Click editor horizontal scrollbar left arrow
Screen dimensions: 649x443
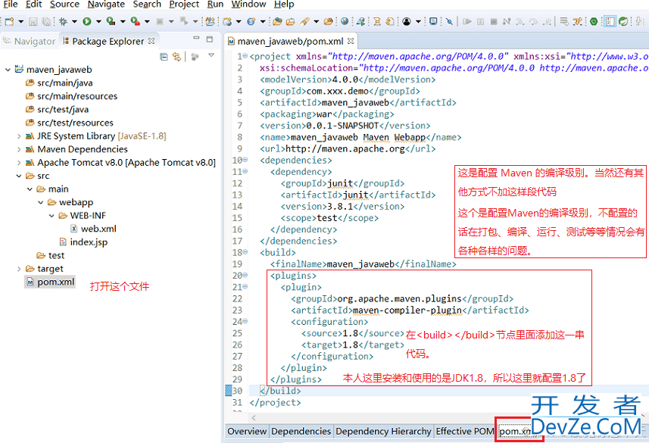pyautogui.click(x=253, y=417)
